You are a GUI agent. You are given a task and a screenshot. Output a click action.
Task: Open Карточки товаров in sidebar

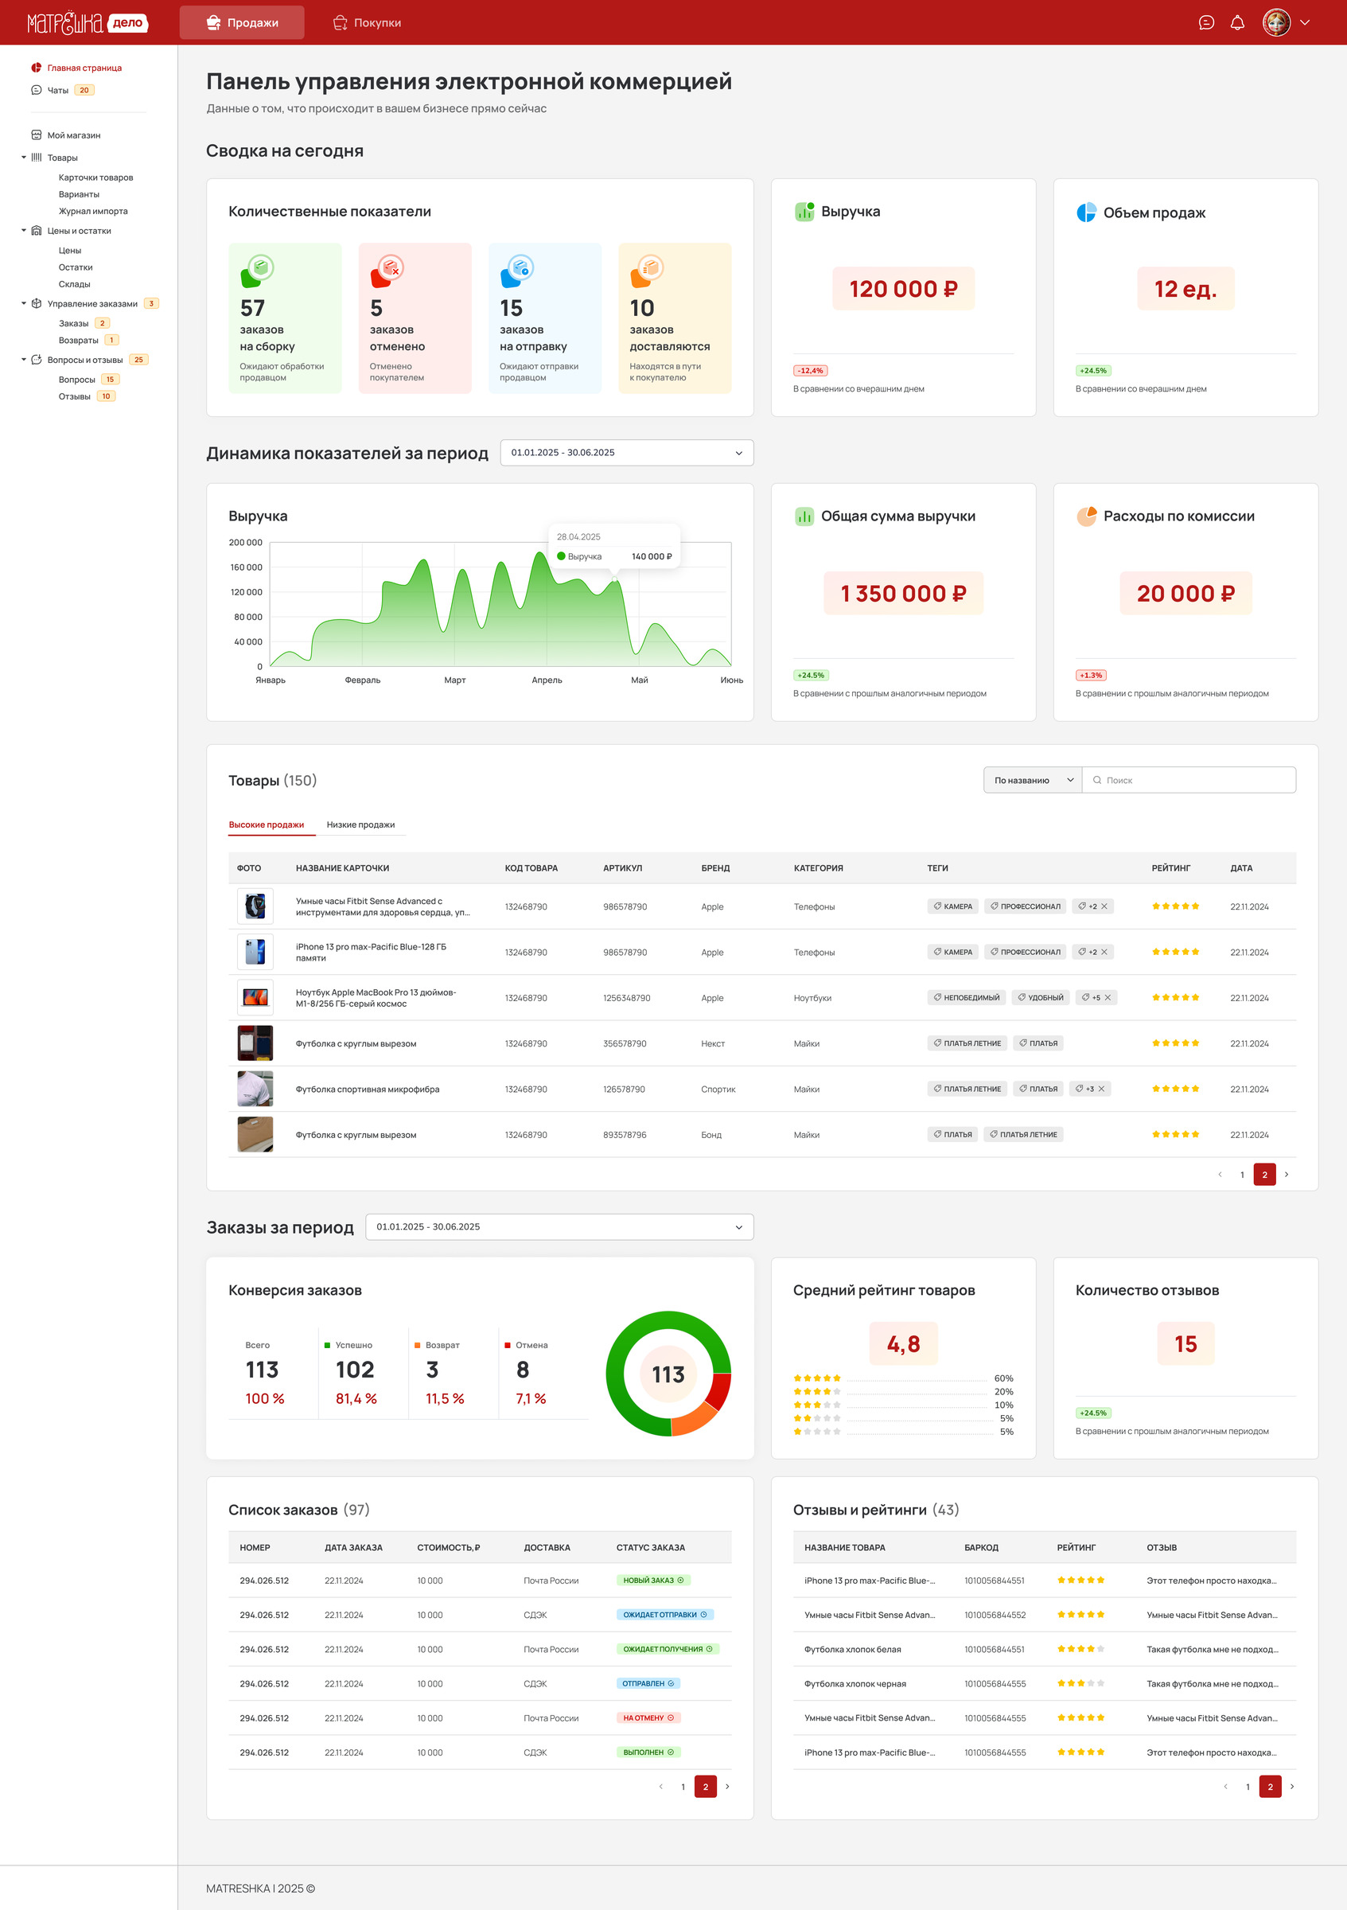click(x=95, y=177)
